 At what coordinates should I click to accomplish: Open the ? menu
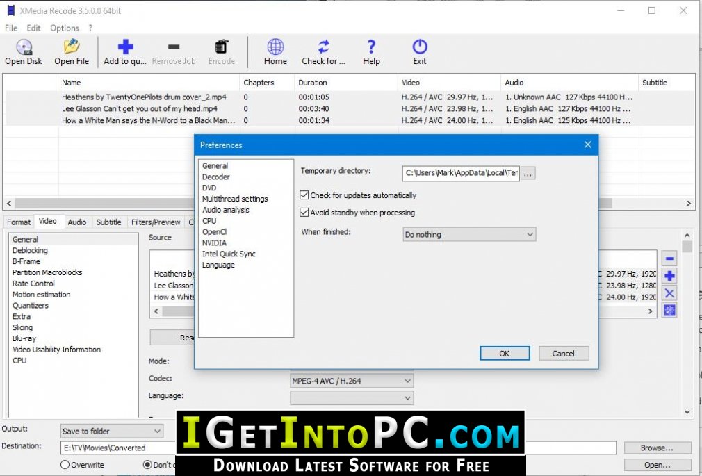click(x=90, y=28)
